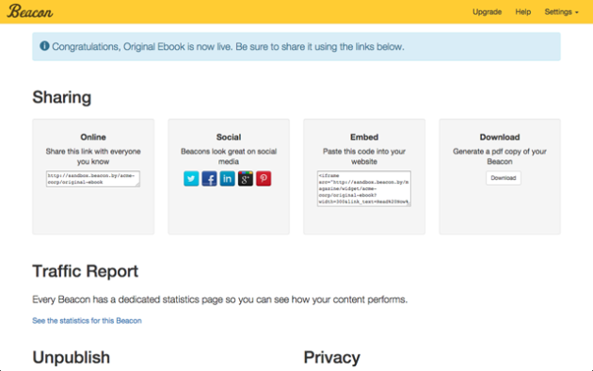This screenshot has width=593, height=371.
Task: Open the Beacon logo home link
Action: pos(30,11)
